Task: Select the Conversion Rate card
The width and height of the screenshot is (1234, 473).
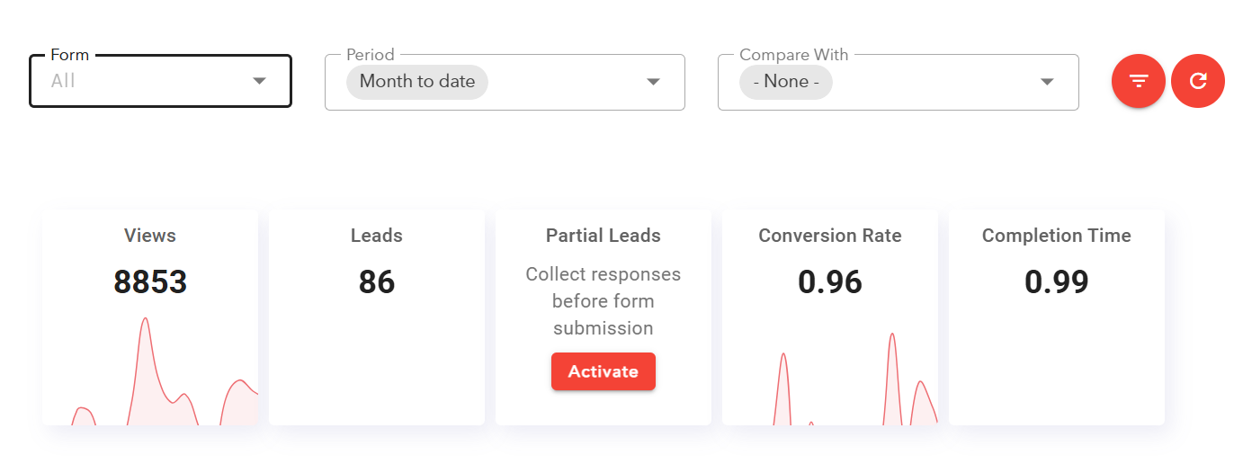Action: 830,317
